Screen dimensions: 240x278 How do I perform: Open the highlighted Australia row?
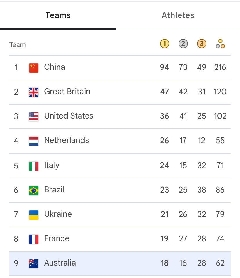coord(120,263)
